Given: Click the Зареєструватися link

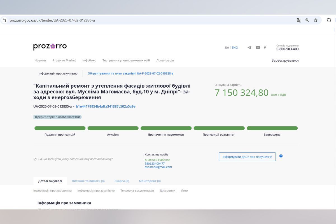Looking at the screenshot, I should pos(285,60).
